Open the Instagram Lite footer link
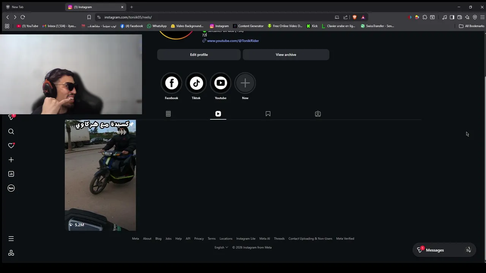486x273 pixels. click(246, 238)
